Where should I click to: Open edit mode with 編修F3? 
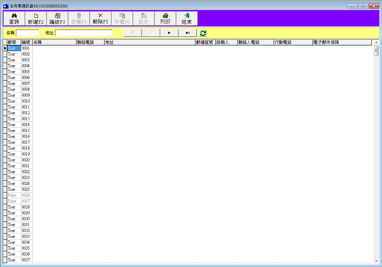(57, 19)
